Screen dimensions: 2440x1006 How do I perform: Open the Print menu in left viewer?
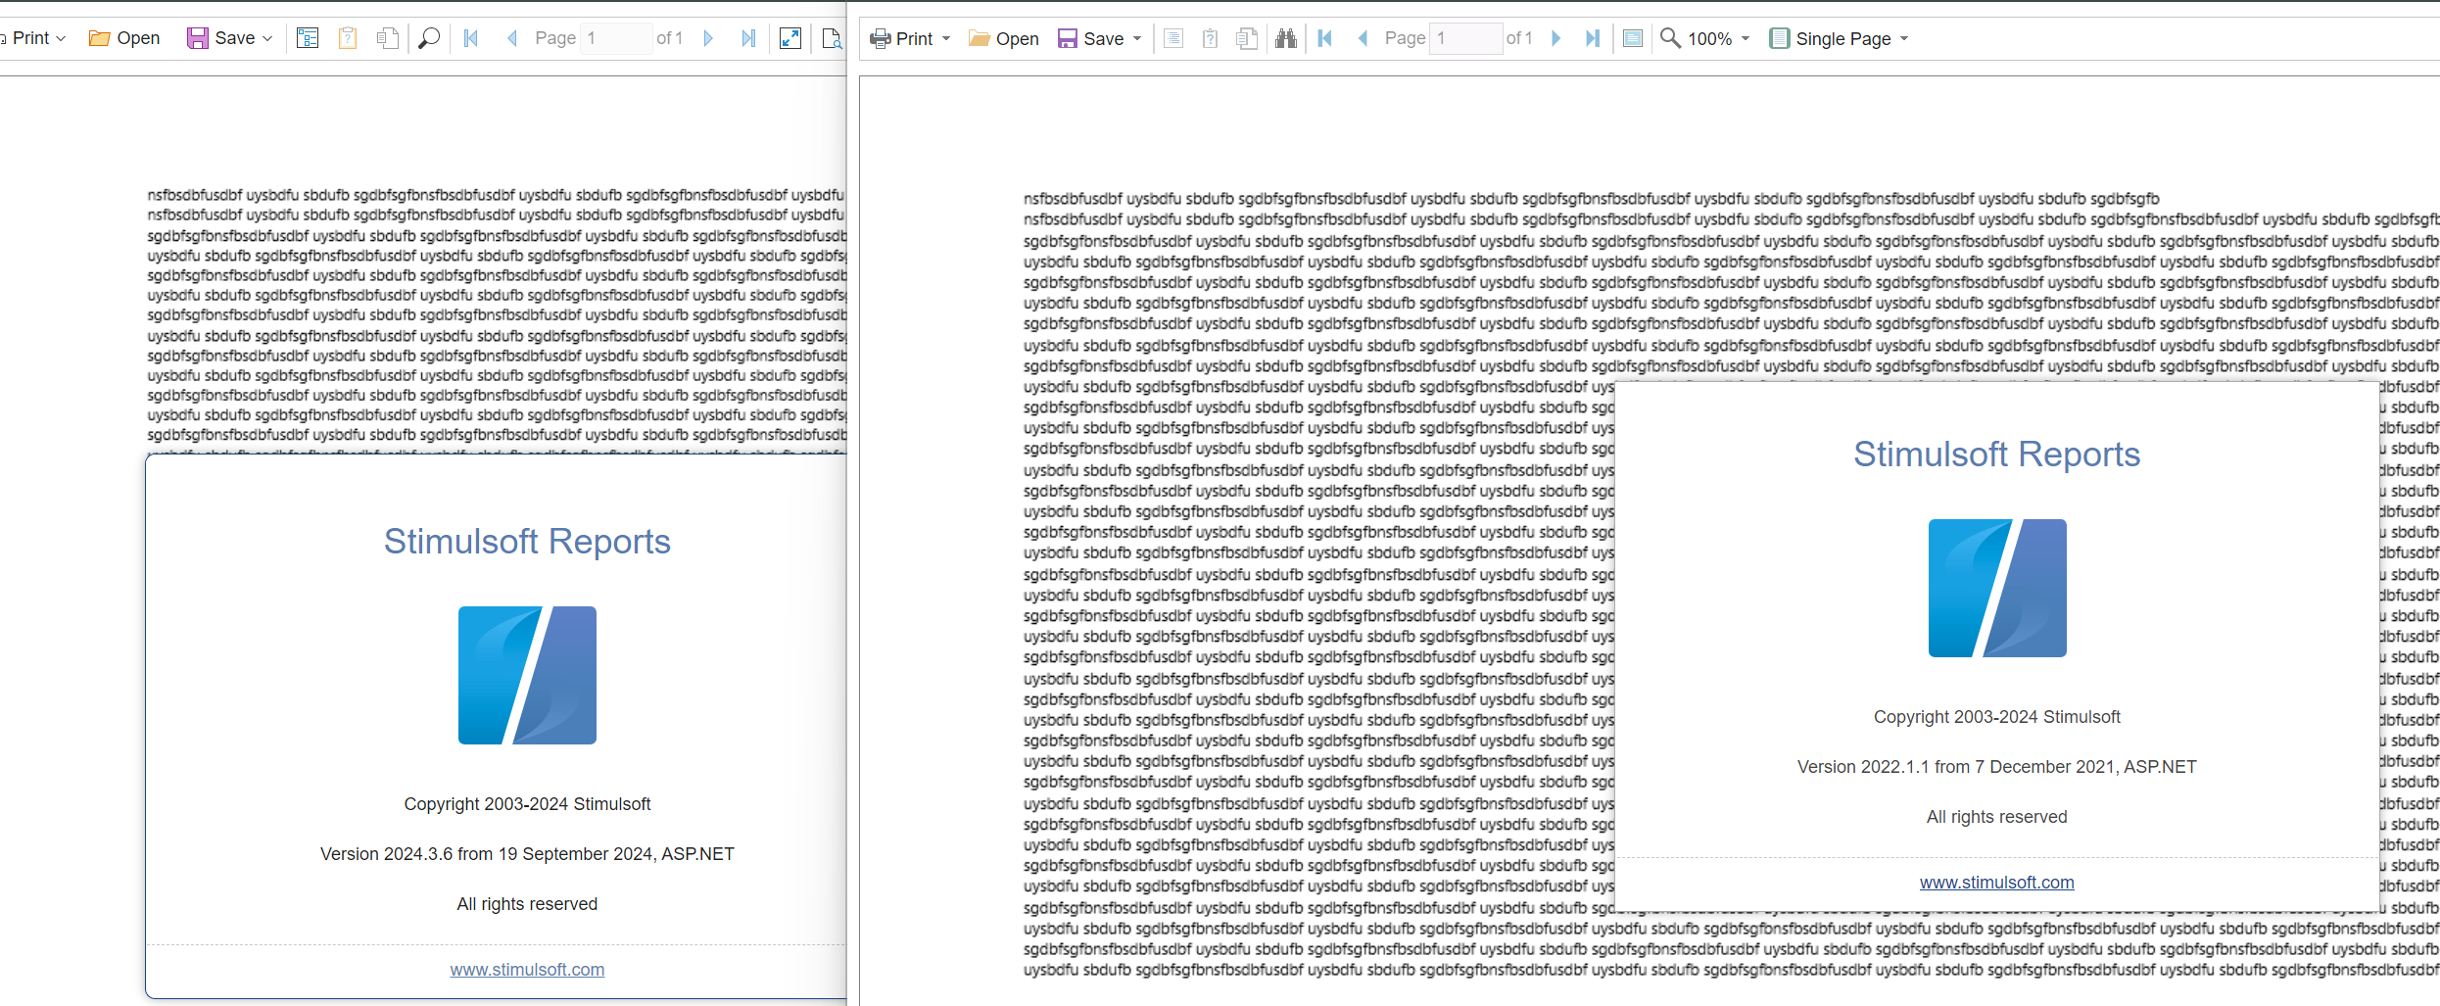pyautogui.click(x=33, y=38)
